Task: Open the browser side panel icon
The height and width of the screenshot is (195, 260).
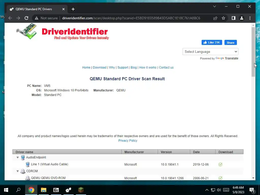Action: pyautogui.click(x=234, y=18)
